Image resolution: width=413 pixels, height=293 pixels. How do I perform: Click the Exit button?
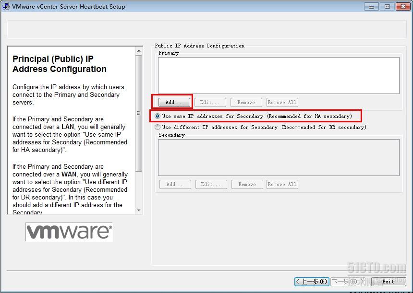(389, 281)
